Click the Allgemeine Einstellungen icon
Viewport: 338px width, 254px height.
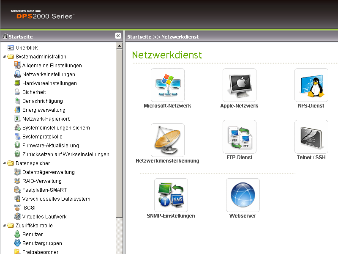[17, 65]
